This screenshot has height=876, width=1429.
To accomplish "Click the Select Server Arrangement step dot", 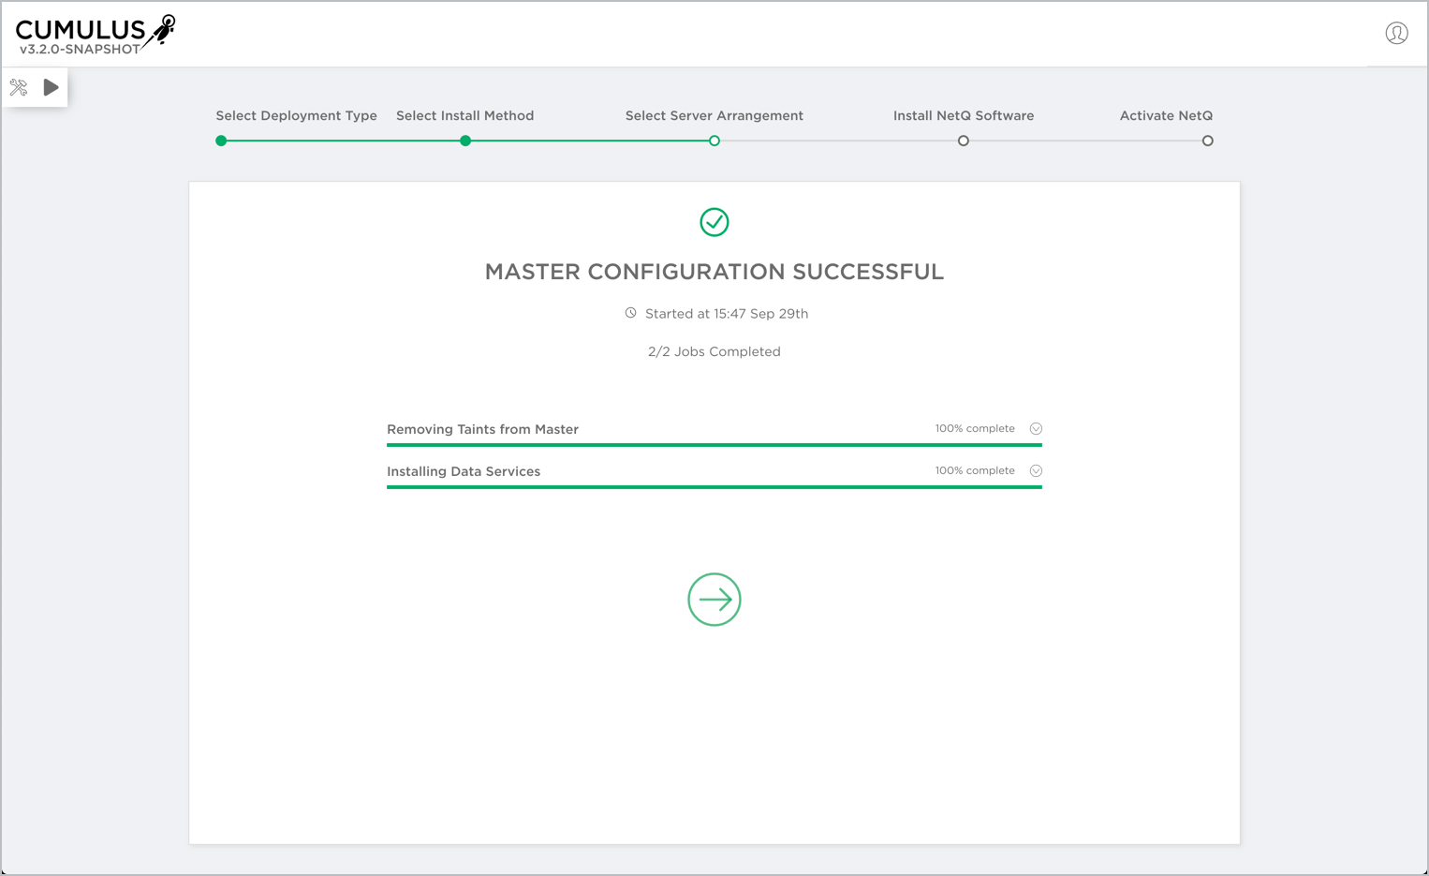I will click(x=714, y=141).
